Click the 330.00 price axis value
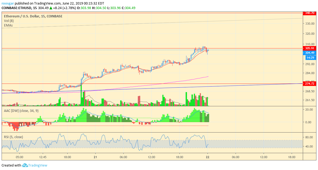318x170 pixels. tap(310, 24)
